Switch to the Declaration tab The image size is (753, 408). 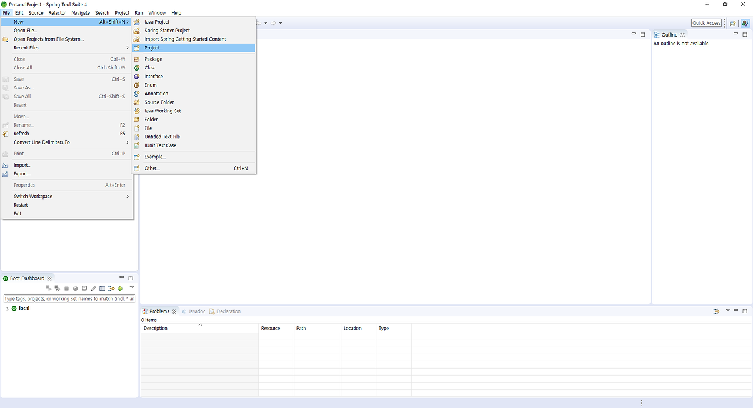[x=225, y=311]
